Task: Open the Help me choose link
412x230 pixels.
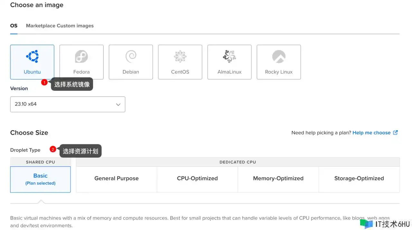Action: (x=371, y=132)
